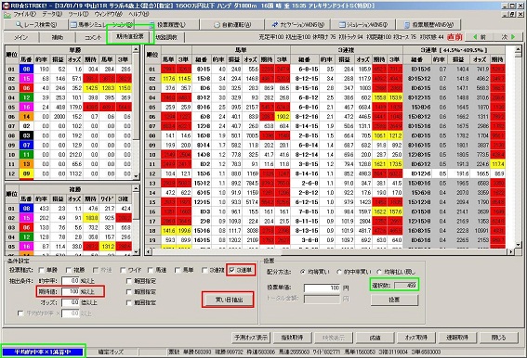Open the ファイル menu

pyautogui.click(x=24, y=14)
